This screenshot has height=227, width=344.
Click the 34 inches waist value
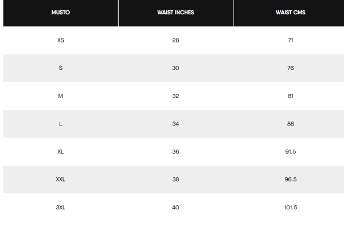[x=175, y=124]
